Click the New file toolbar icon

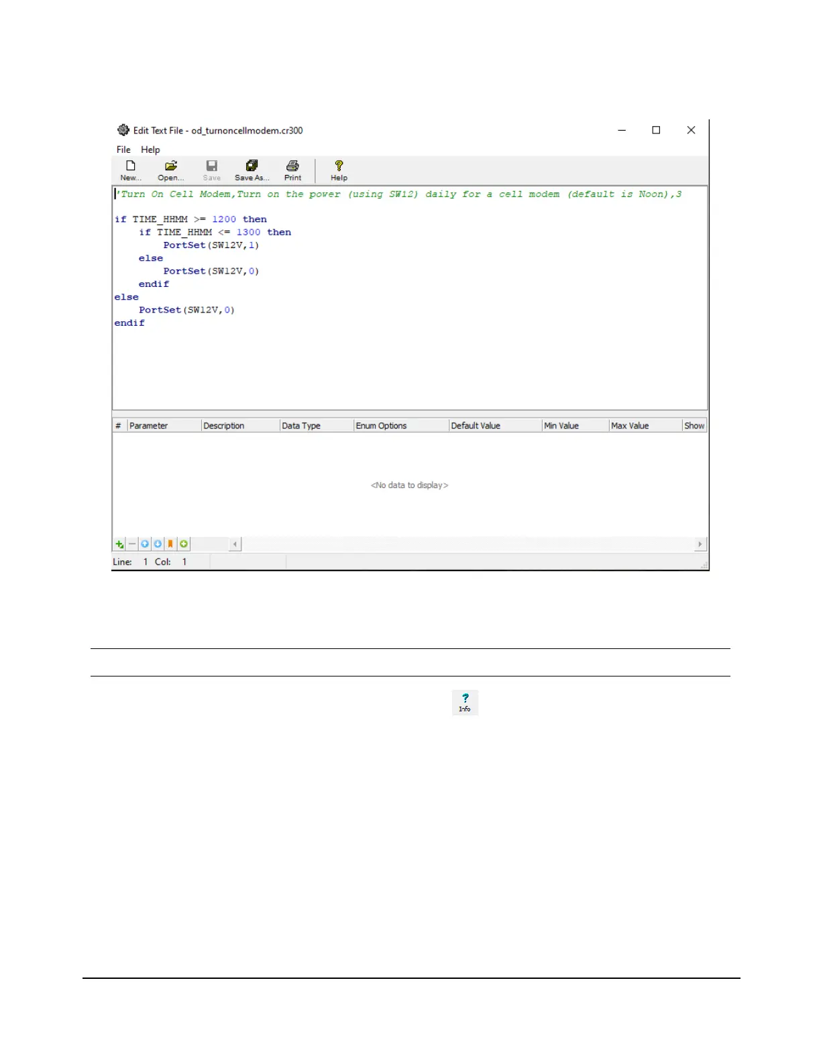[x=131, y=170]
